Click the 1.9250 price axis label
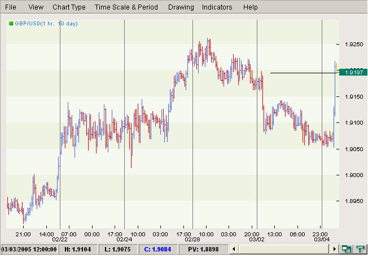This screenshot has height=256, width=368. click(353, 45)
